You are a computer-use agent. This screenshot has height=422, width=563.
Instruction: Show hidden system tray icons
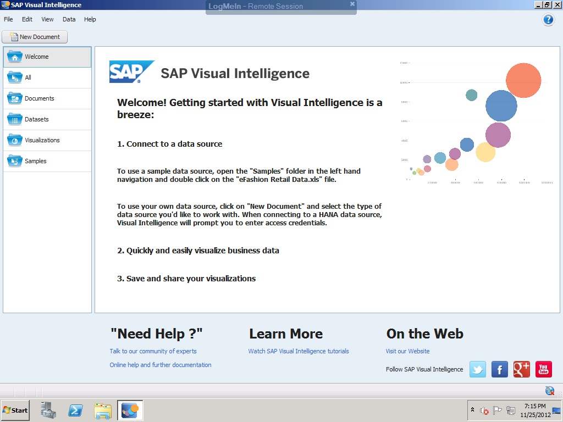472,410
